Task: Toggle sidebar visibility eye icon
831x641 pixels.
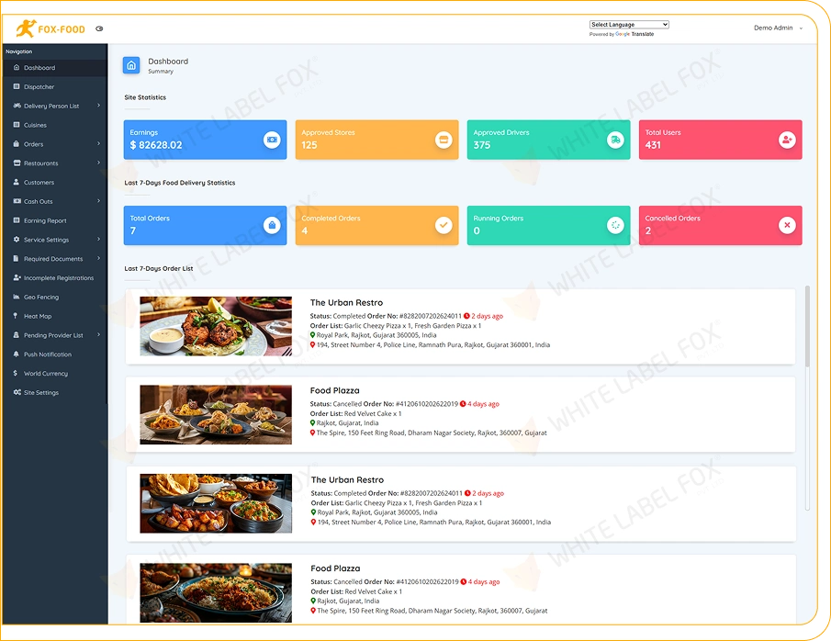Action: (x=99, y=28)
